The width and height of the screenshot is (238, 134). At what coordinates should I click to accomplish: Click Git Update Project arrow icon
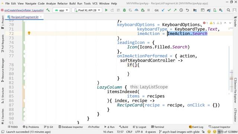point(163,10)
